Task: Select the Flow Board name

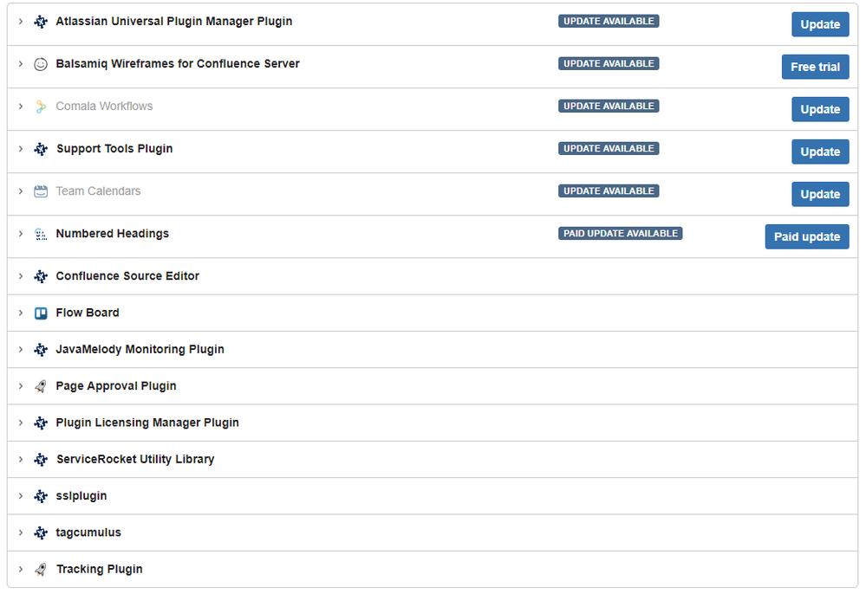Action: coord(88,313)
